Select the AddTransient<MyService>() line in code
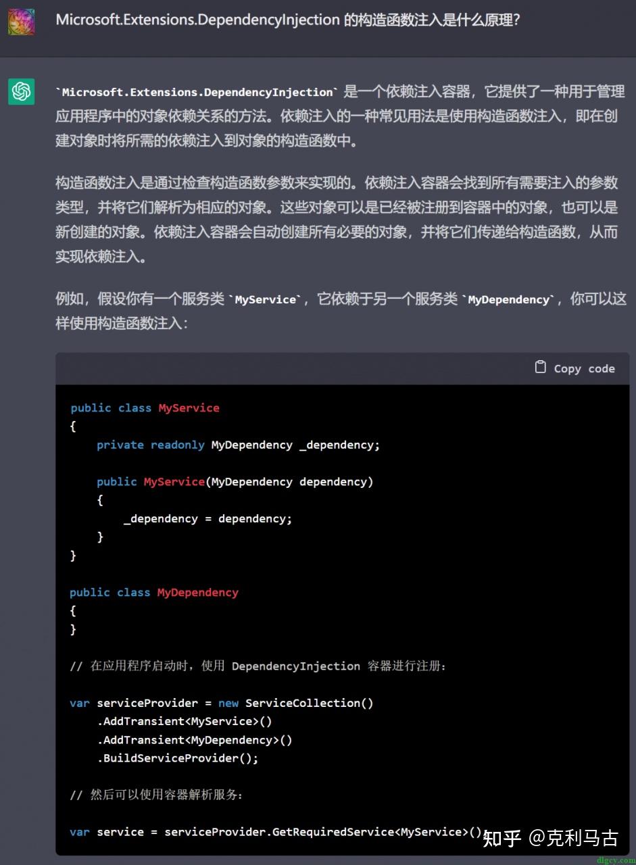The width and height of the screenshot is (636, 865). tap(186, 721)
